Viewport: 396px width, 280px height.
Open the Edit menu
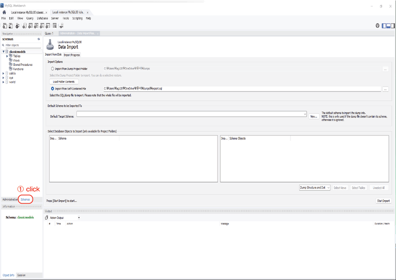[11, 18]
